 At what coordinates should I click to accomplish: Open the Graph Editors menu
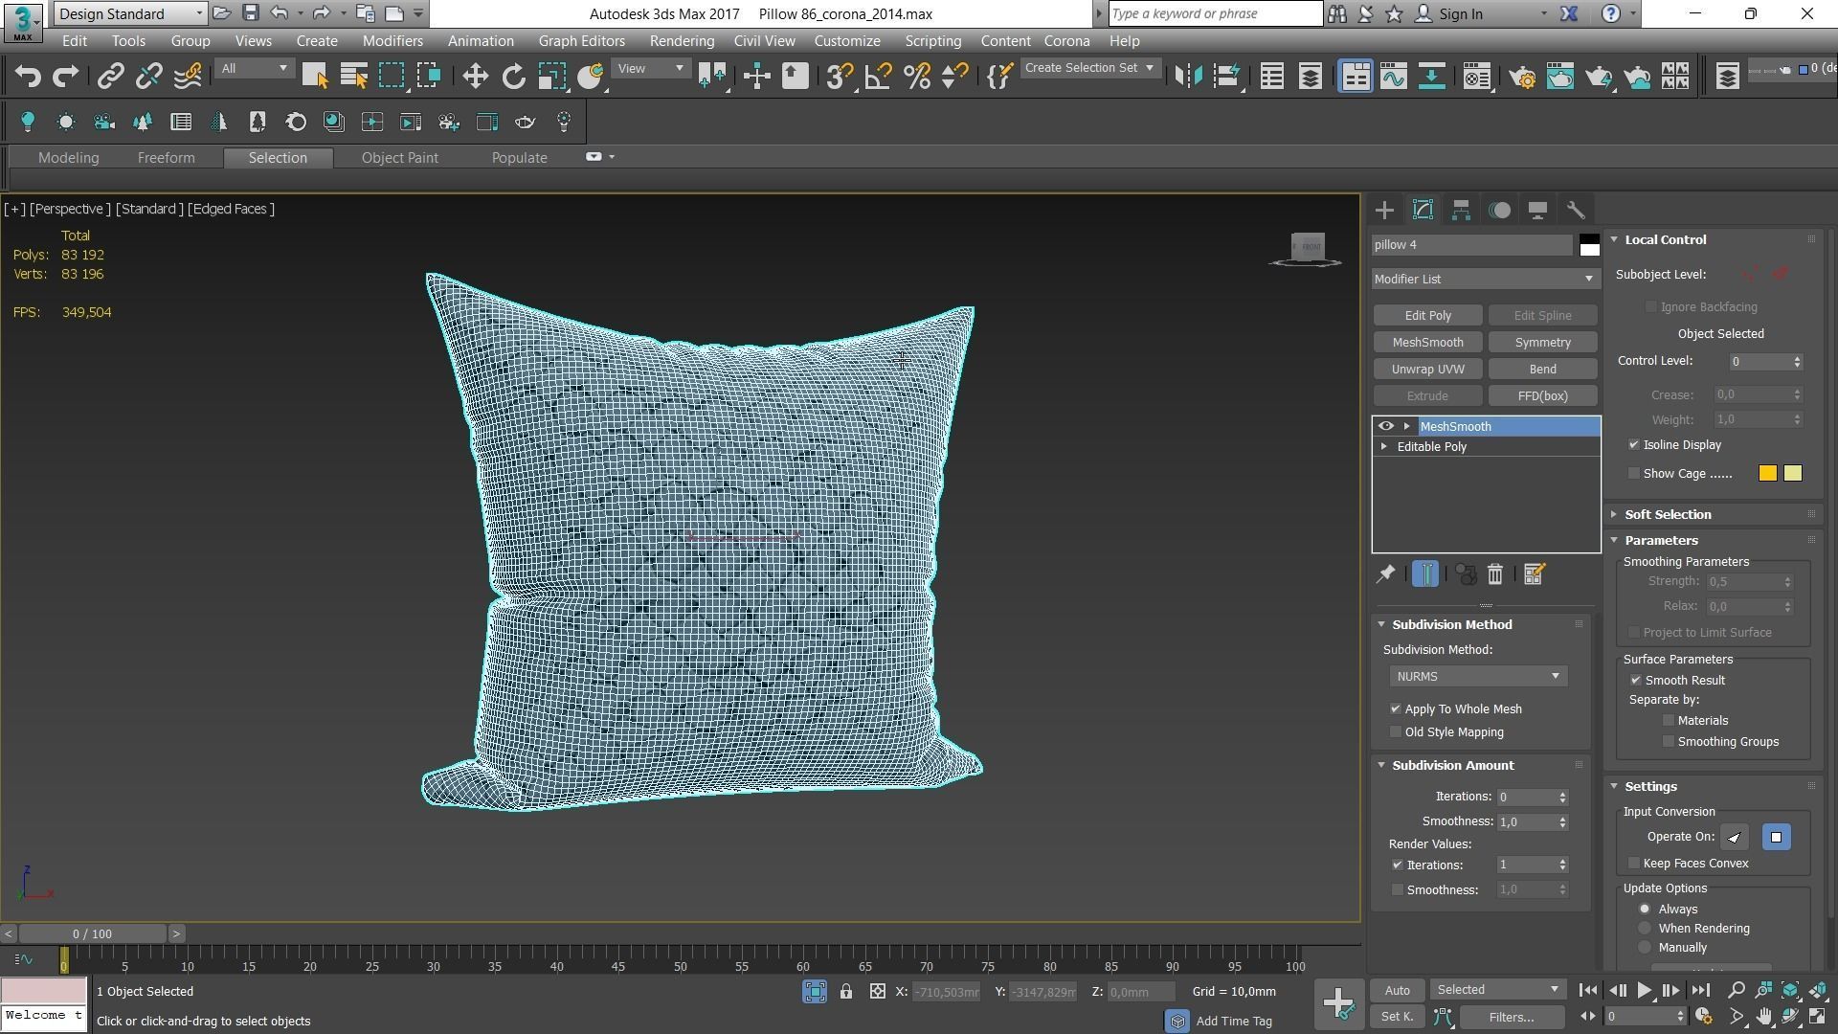click(581, 41)
